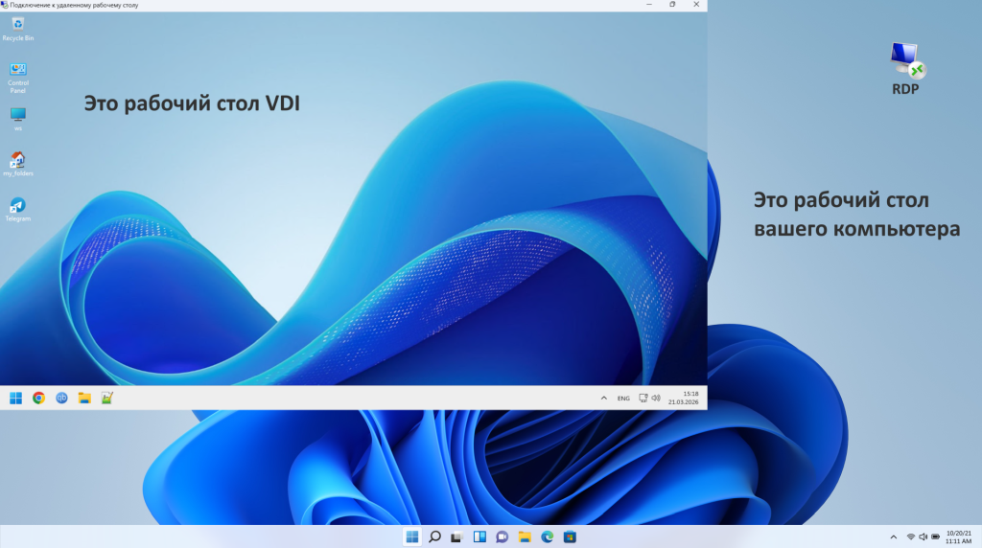This screenshot has width=982, height=548.
Task: Open File Explorer in VDI taskbar
Action: (84, 398)
